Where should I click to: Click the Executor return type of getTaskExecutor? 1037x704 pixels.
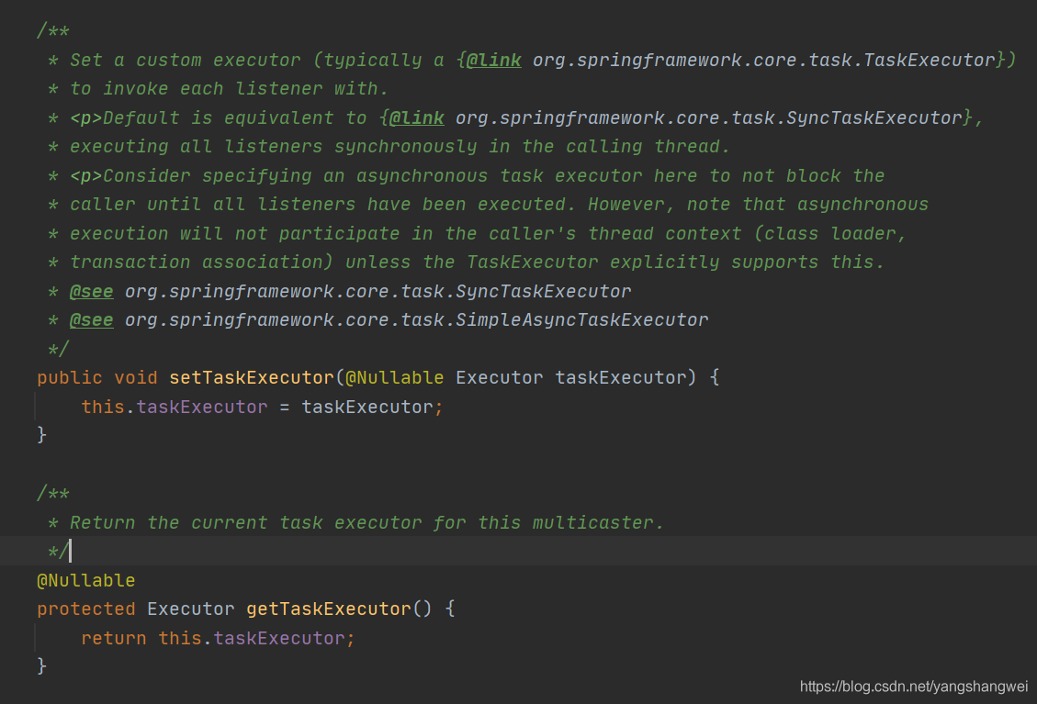pyautogui.click(x=191, y=609)
